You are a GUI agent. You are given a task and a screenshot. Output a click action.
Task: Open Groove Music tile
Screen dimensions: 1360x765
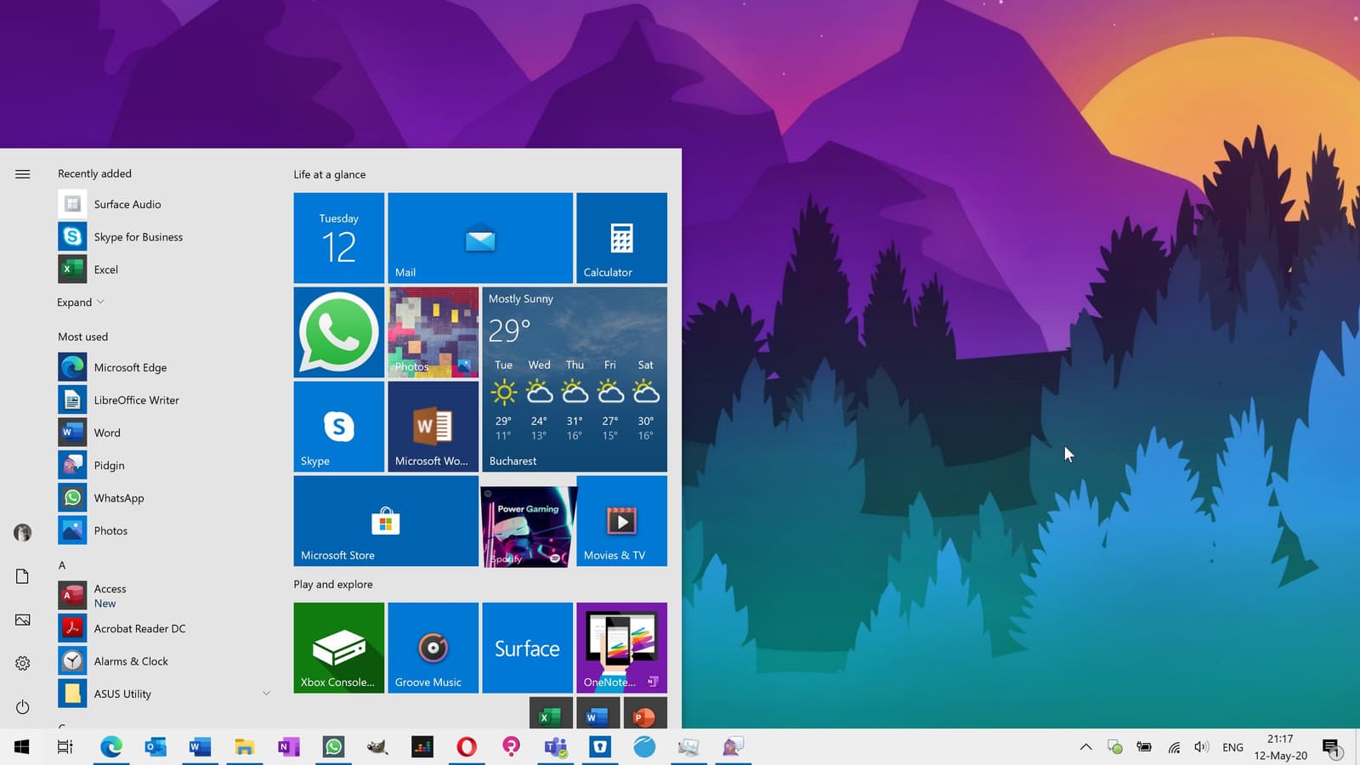(433, 648)
